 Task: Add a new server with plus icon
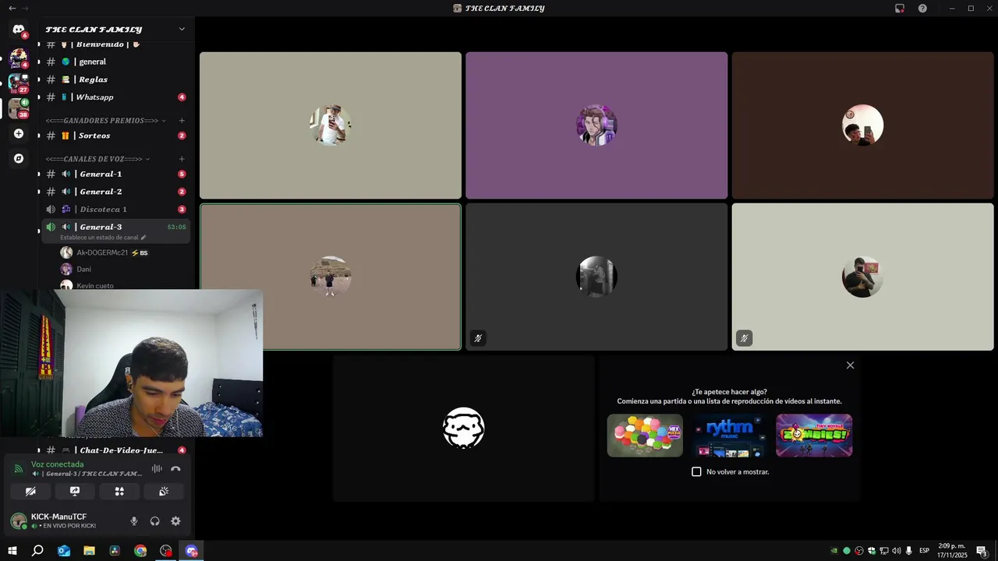tap(19, 133)
